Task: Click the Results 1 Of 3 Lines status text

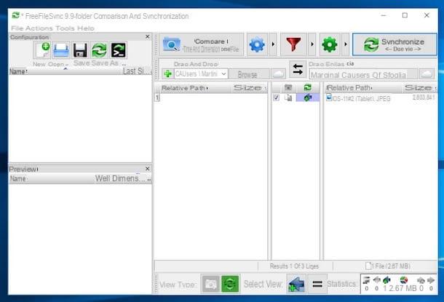Action: tap(294, 266)
